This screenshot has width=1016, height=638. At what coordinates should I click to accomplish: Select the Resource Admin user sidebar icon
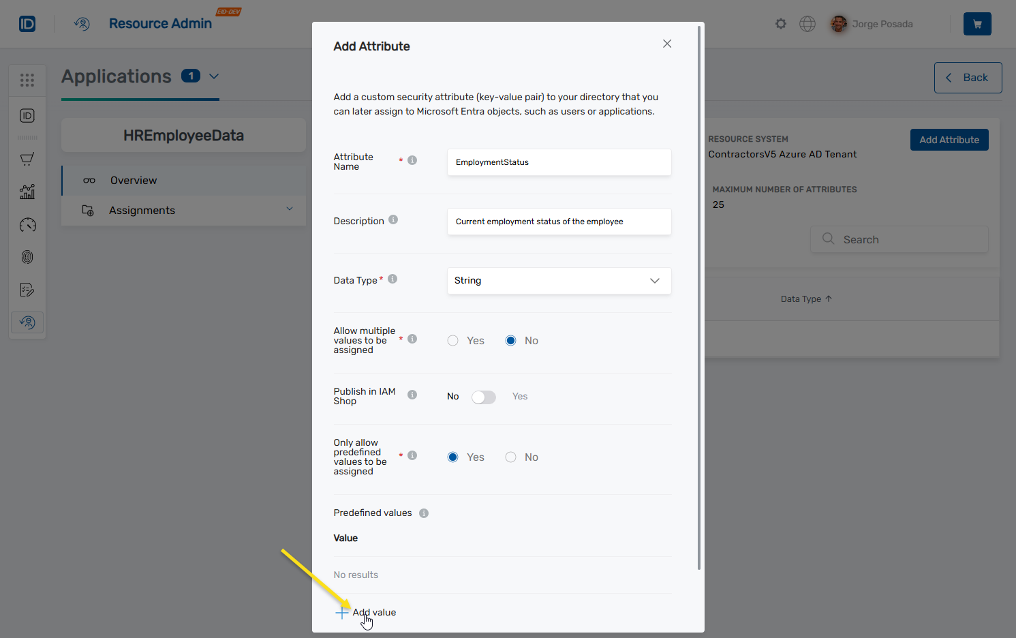[x=27, y=322]
